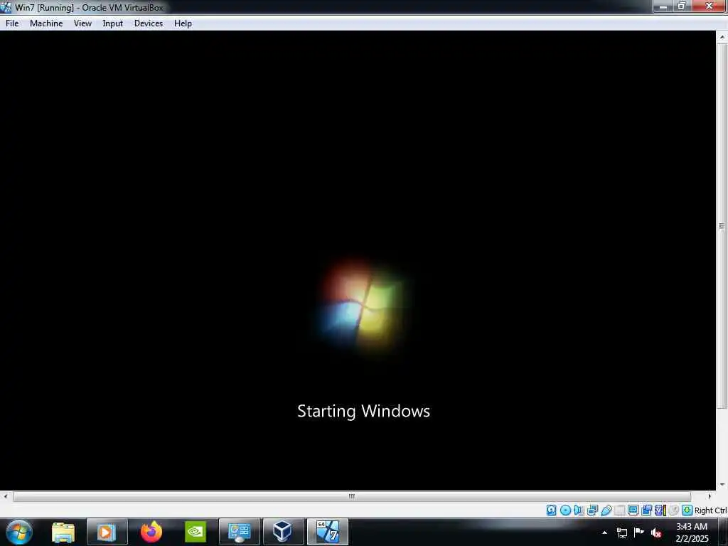The height and width of the screenshot is (546, 728).
Task: Open the NVIDIA app from the taskbar
Action: (x=195, y=532)
